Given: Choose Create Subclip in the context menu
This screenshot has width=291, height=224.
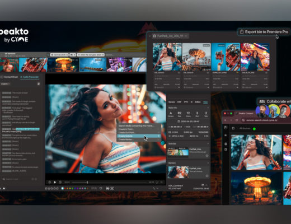Looking at the screenshot, I should tap(139, 136).
